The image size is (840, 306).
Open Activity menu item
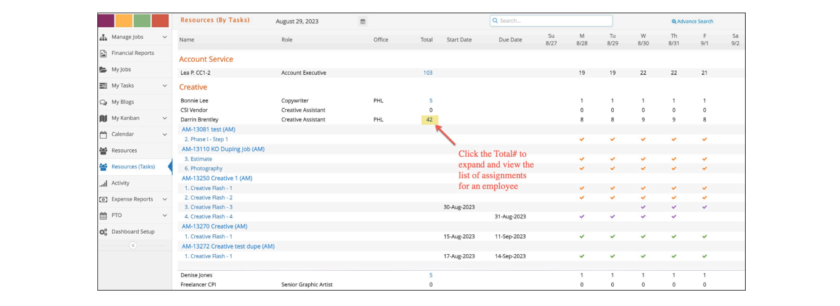click(x=120, y=183)
